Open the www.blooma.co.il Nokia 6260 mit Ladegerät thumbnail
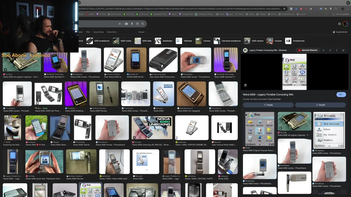This screenshot has height=197, width=351. click(191, 94)
